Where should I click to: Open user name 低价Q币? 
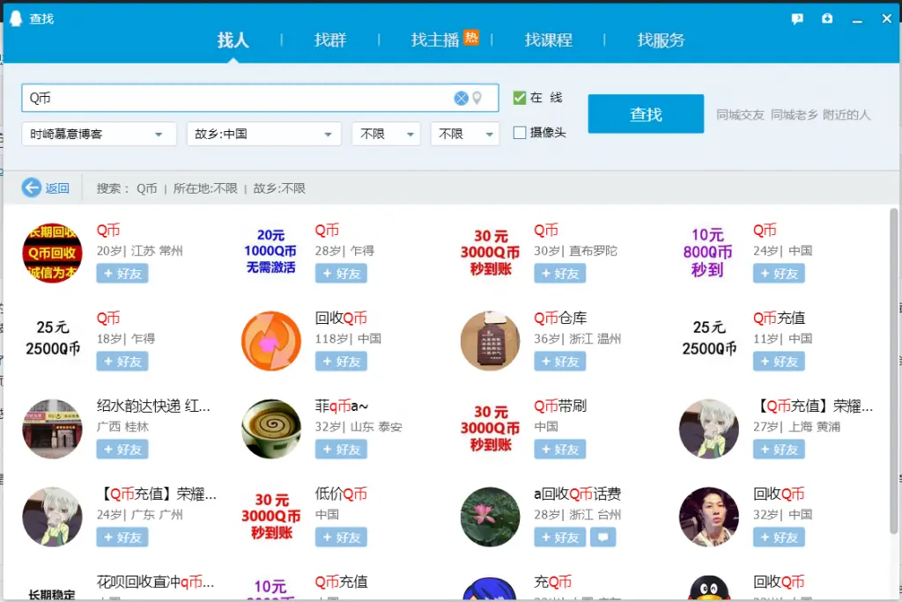pos(341,494)
